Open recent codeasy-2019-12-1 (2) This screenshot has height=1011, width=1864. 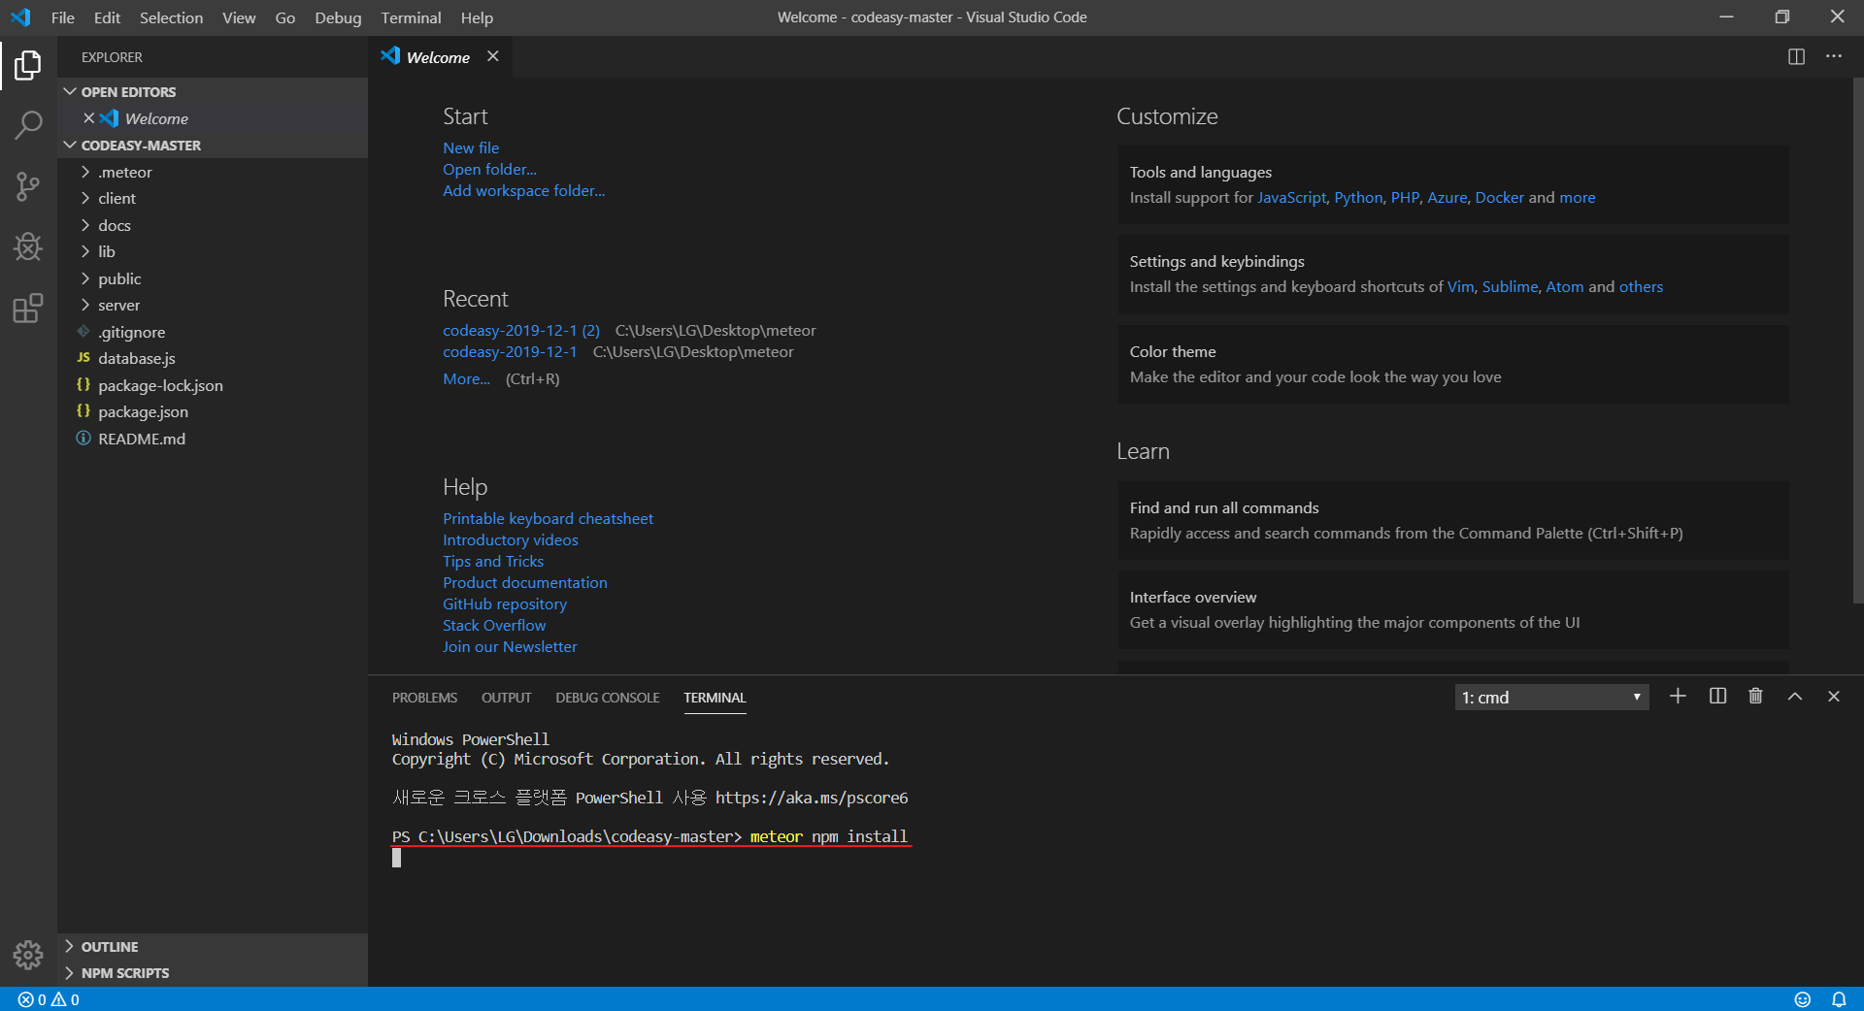521,330
